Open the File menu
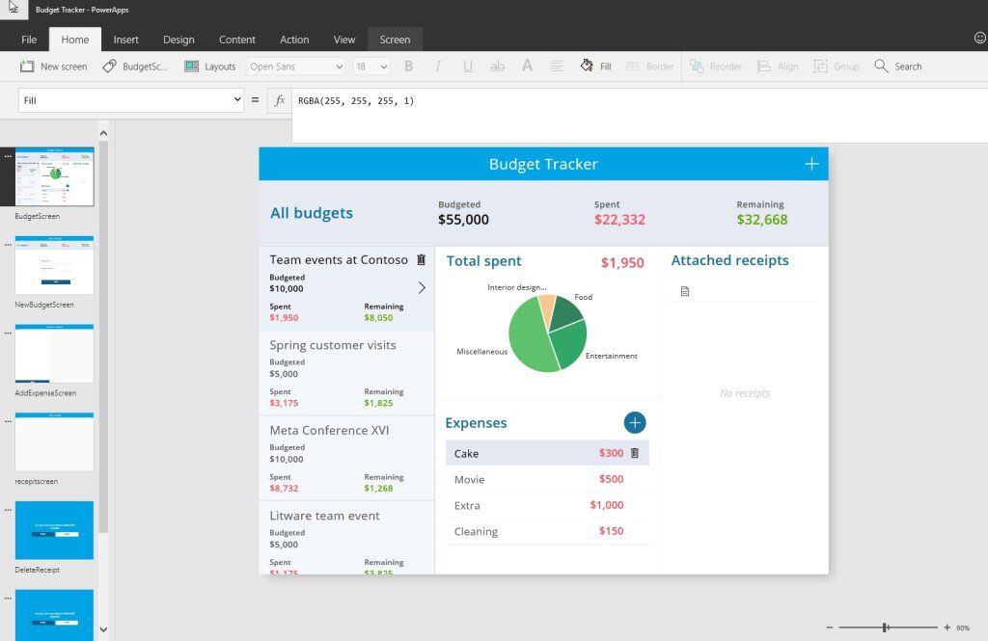 coord(29,40)
